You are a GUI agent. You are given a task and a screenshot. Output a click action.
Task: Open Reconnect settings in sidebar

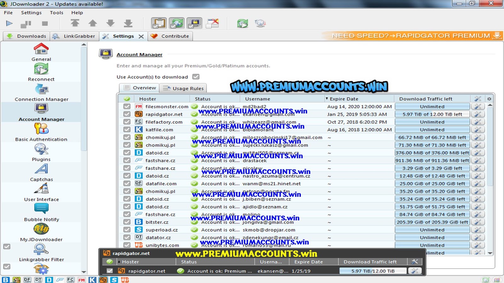41,72
